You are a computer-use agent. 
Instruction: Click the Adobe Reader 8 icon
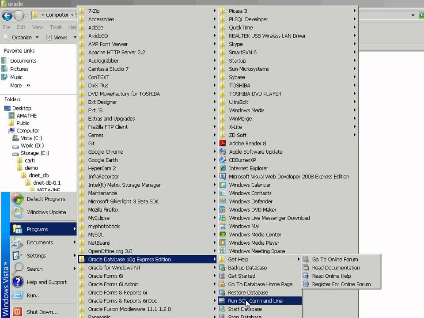coord(223,143)
